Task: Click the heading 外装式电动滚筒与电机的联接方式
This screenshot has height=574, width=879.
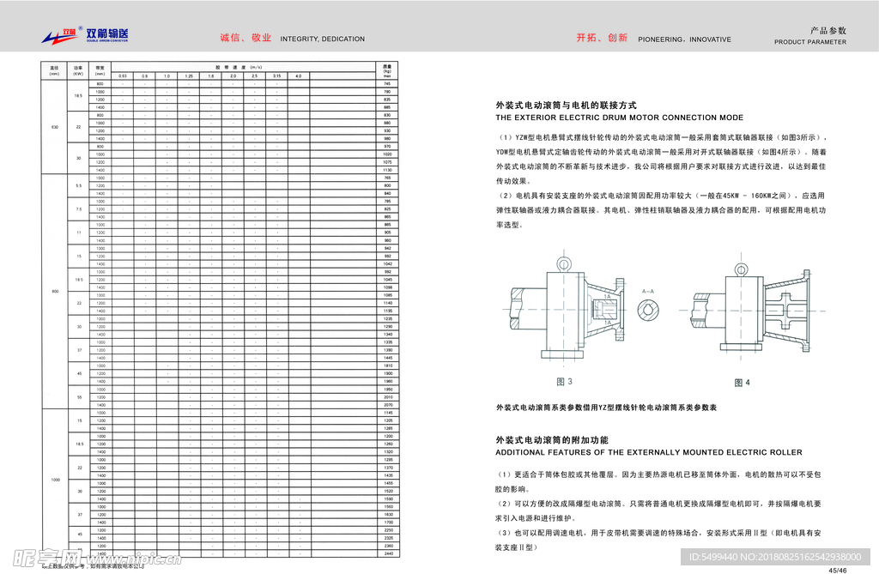Action: click(x=567, y=106)
